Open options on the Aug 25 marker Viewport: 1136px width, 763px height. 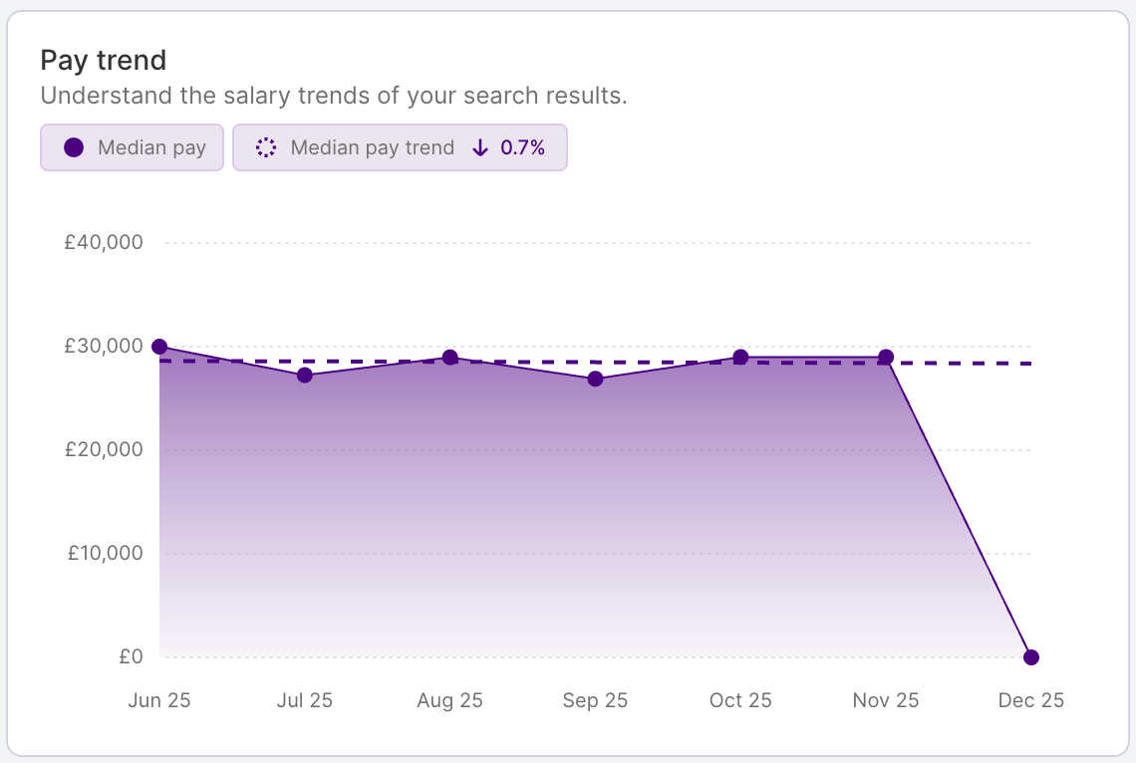449,357
